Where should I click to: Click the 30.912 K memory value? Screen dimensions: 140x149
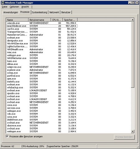click(x=72, y=35)
